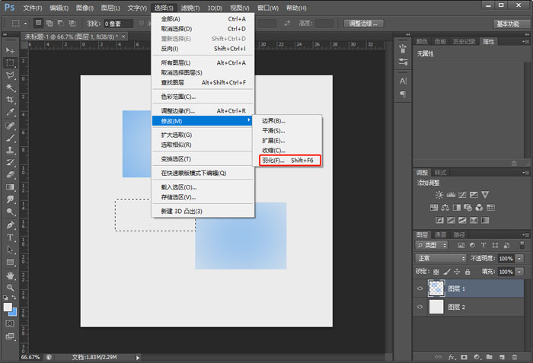Select the Pen tool
533x363 pixels.
(10, 225)
